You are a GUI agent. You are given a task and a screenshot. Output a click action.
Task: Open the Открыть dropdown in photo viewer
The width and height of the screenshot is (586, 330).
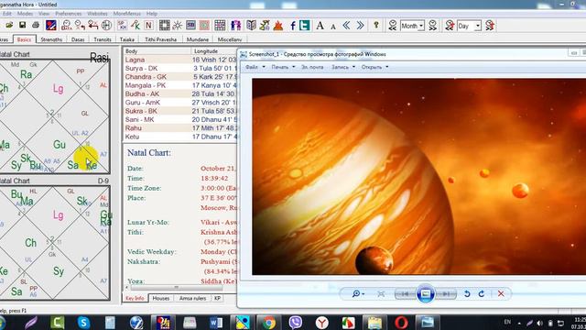[x=374, y=67]
